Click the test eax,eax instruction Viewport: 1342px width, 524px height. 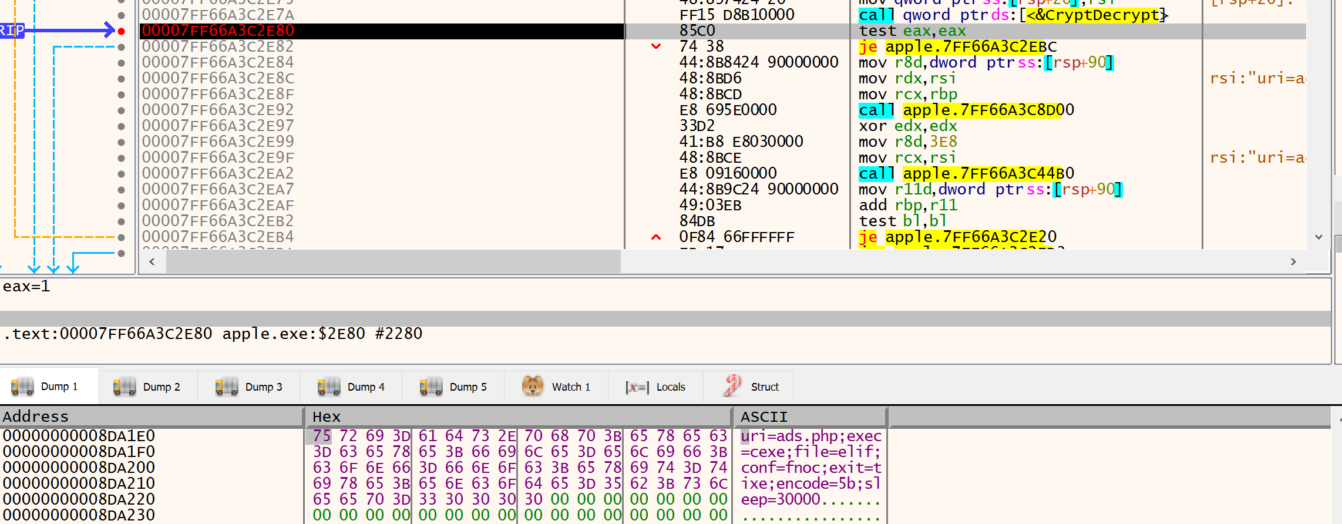coord(912,31)
